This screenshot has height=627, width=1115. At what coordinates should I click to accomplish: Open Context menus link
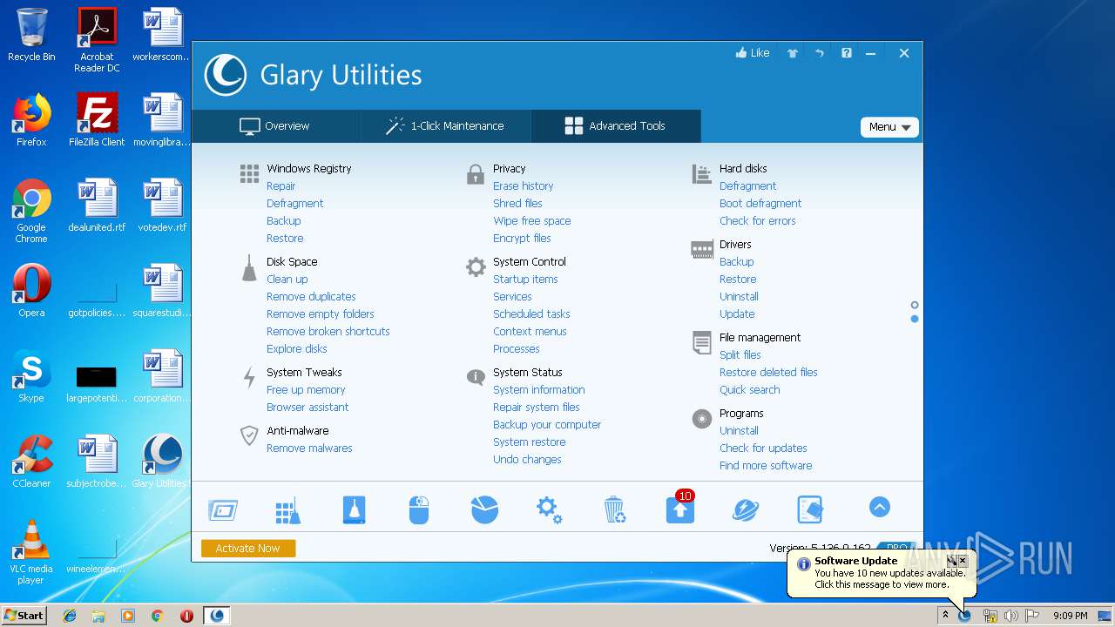point(530,332)
